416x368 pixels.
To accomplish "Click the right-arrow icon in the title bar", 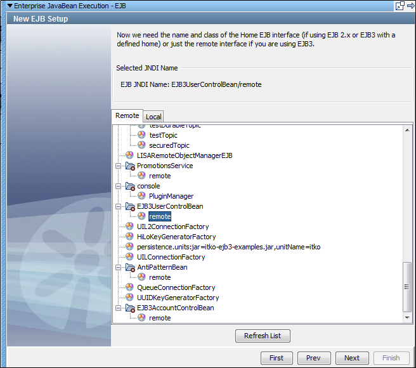I will [x=411, y=6].
